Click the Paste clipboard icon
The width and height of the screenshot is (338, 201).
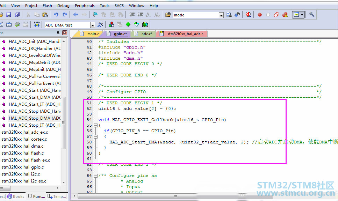pos(45,15)
